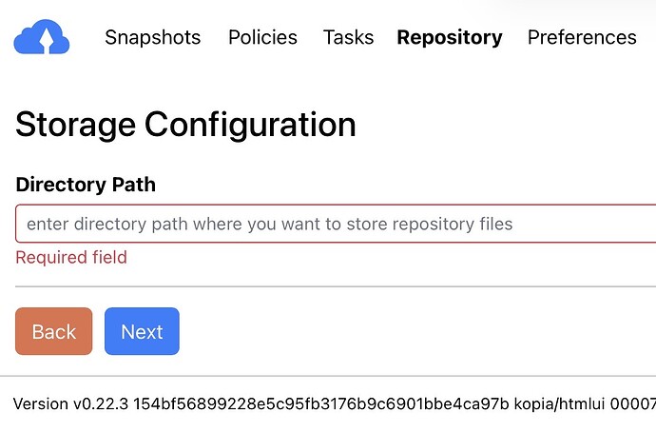Click the Kopia cloud logo icon

click(x=42, y=38)
